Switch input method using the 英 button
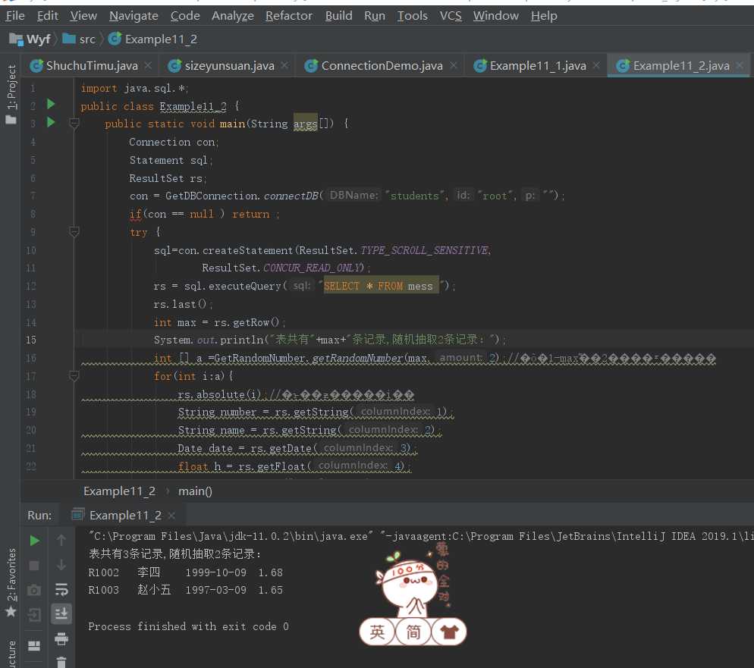 coord(377,632)
